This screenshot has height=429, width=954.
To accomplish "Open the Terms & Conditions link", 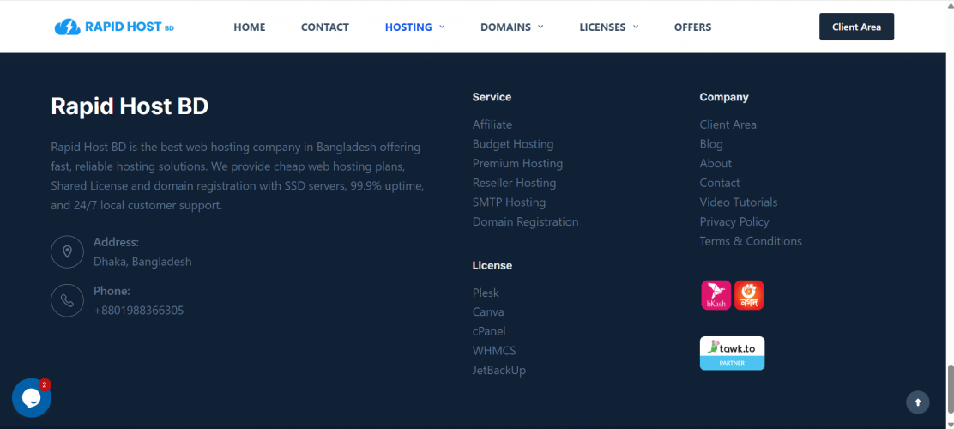I will [x=751, y=241].
